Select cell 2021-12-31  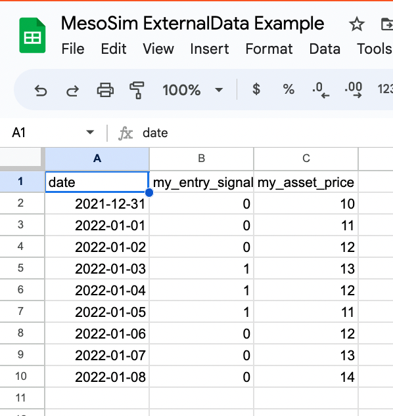coord(97,203)
